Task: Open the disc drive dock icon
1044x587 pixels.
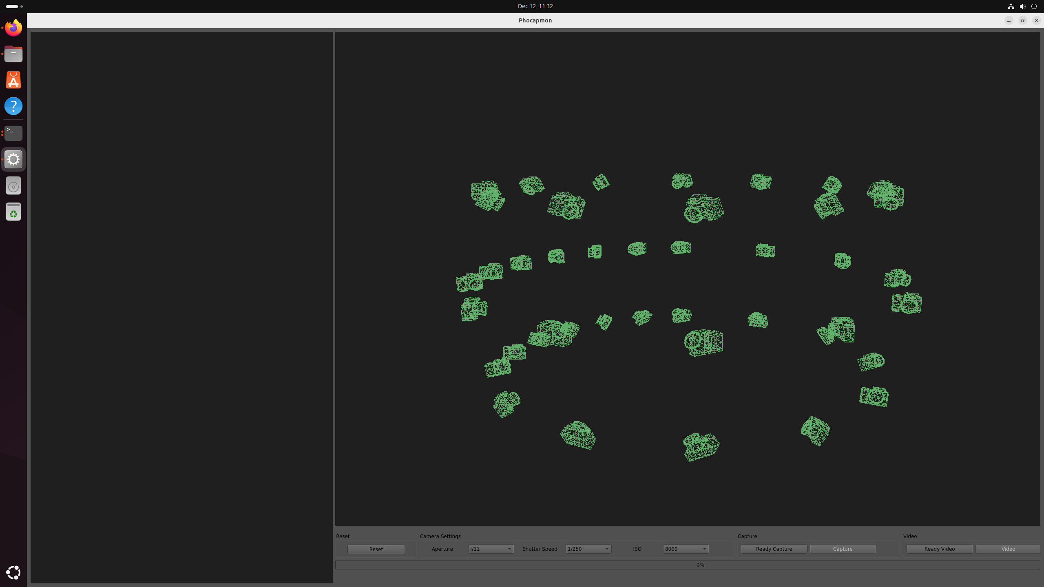Action: coord(13,186)
